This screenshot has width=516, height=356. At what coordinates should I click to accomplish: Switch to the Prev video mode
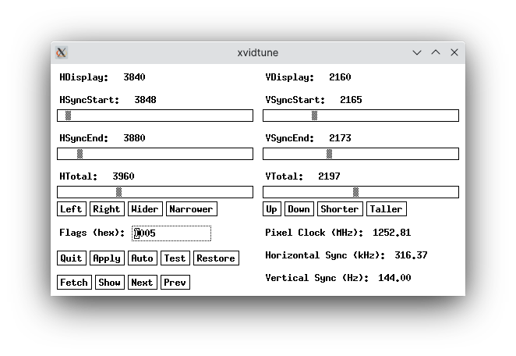tap(175, 283)
